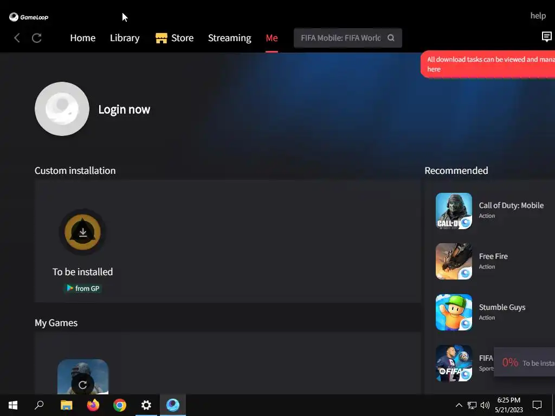Viewport: 555px width, 416px height.
Task: Click the custom installation download icon
Action: (x=83, y=232)
